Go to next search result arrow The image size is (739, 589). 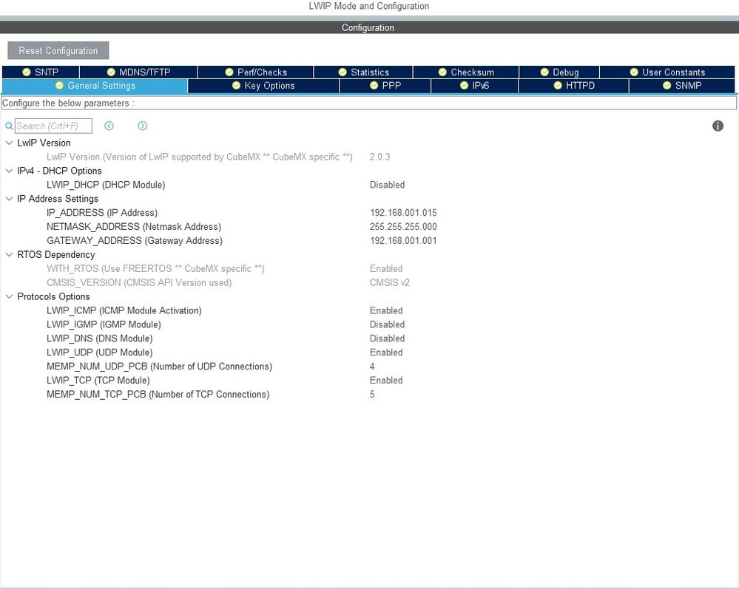142,126
